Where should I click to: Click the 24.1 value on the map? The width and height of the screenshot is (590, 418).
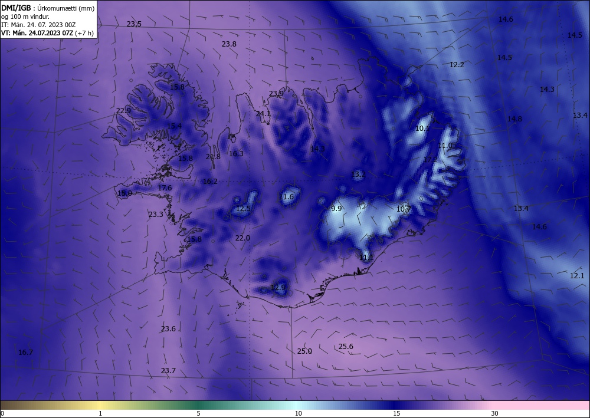(263, 114)
